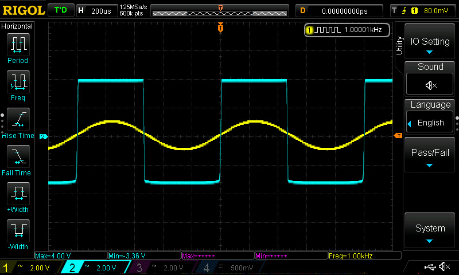Click the Max=4.00 V measurement
The image size is (459, 275).
tap(71, 256)
